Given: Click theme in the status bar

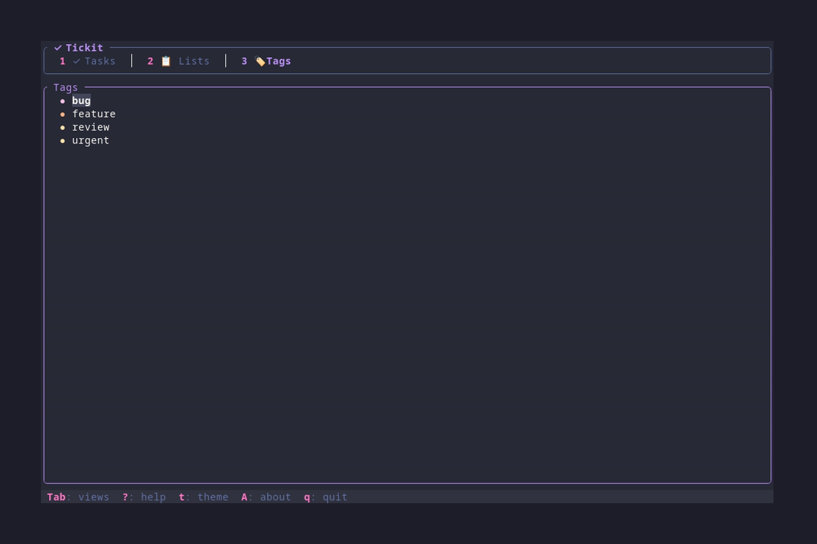Looking at the screenshot, I should pyautogui.click(x=204, y=496).
